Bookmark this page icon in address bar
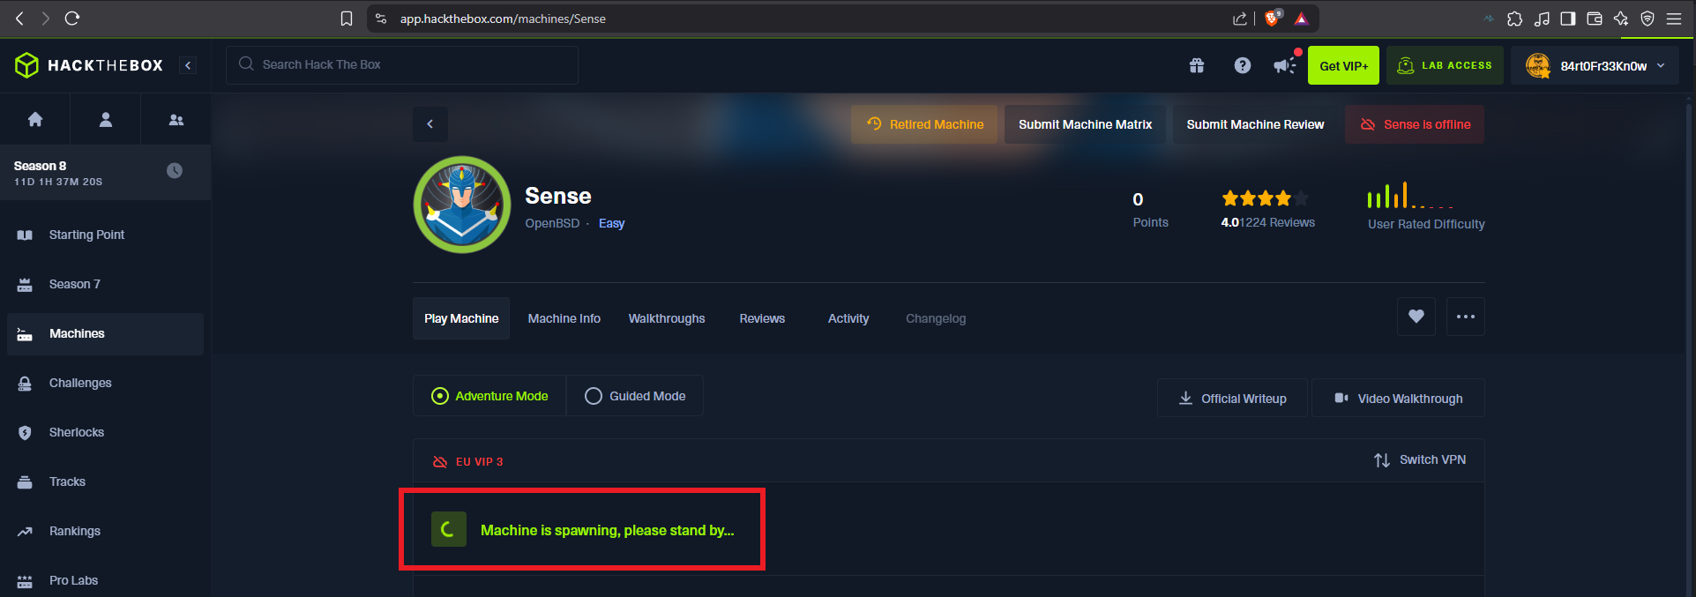 tap(347, 19)
